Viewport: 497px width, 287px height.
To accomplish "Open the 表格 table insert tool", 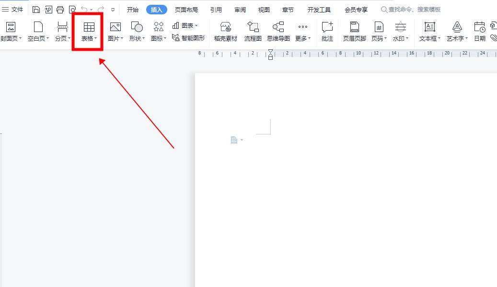I will pos(89,32).
